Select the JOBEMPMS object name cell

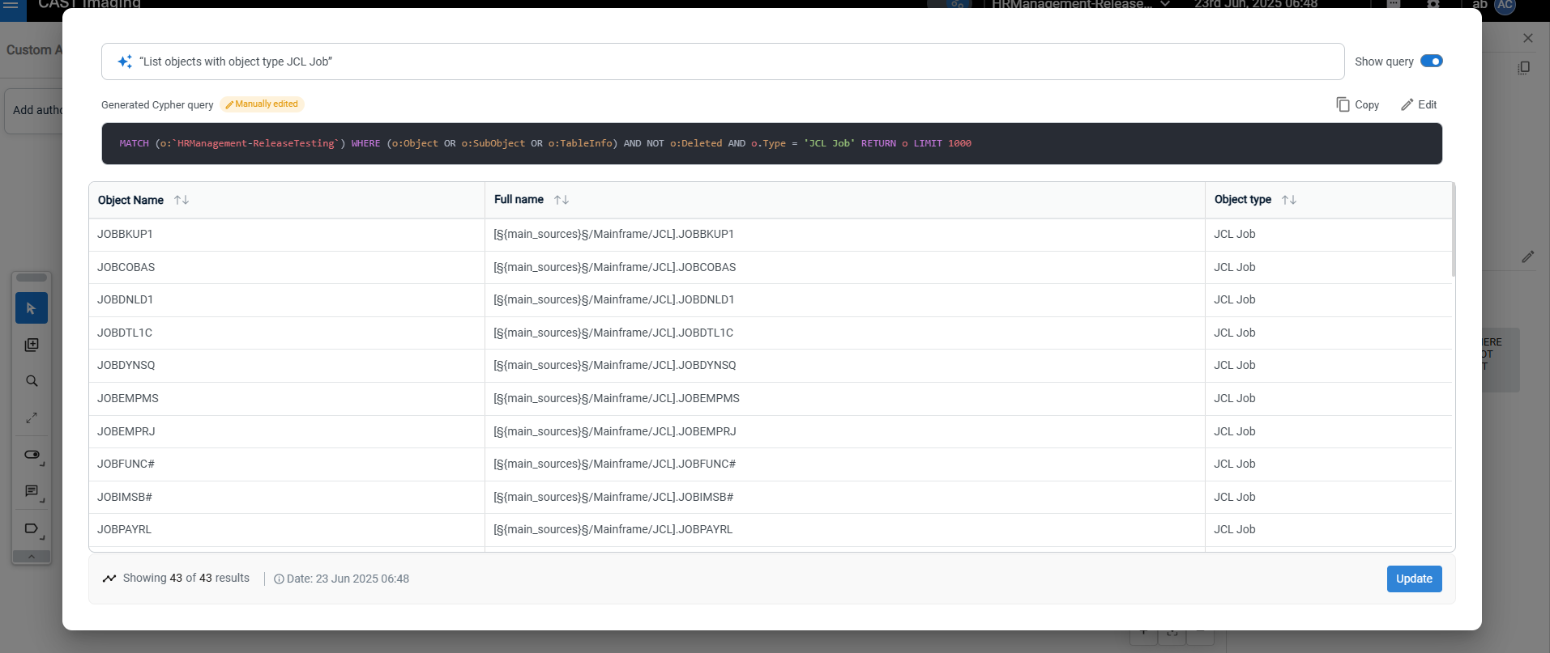(287, 399)
